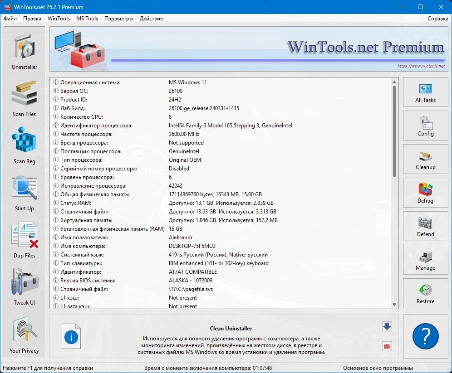Viewport: 452px width, 373px height.
Task: Select the value 26100.ge_release.240331-1435
Action: pyautogui.click(x=204, y=108)
